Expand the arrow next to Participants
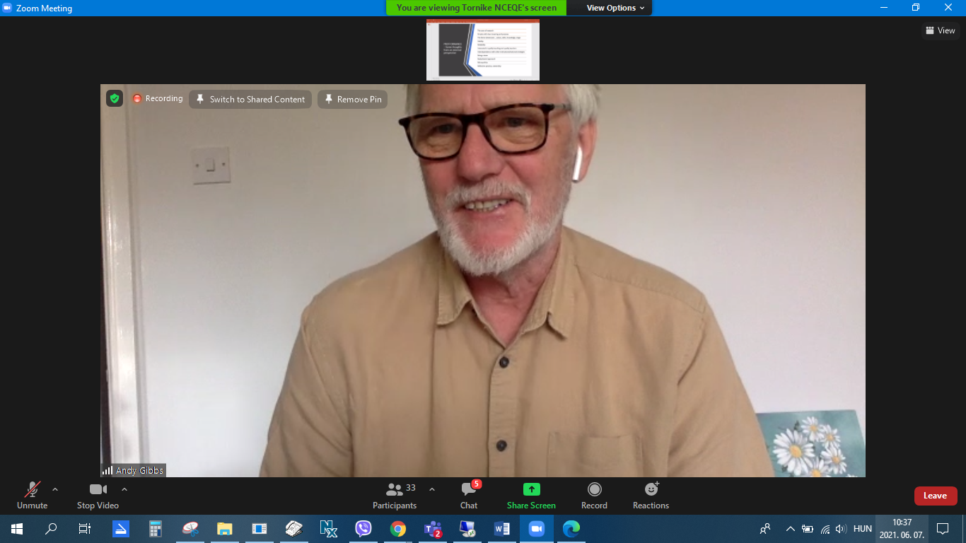 [432, 489]
